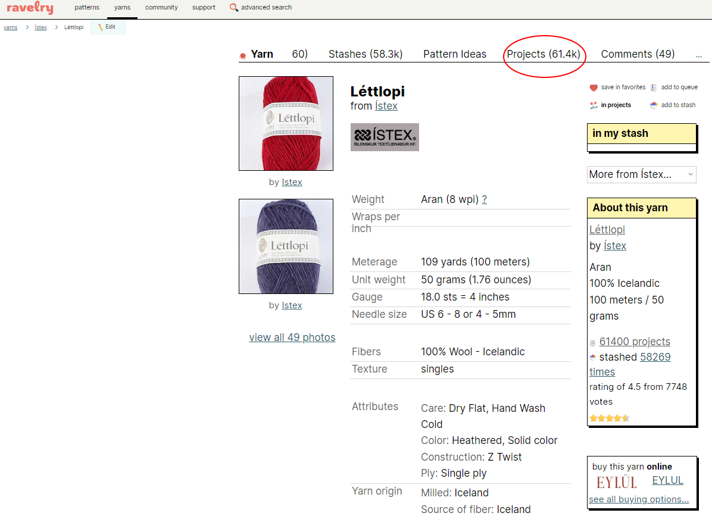
Task: Click the red Léttlopi yarn thumbnail
Action: (286, 123)
